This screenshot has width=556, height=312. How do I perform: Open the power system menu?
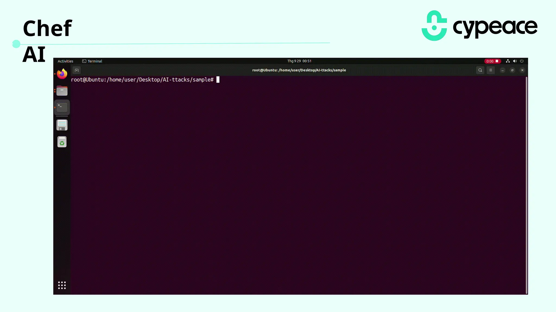(x=522, y=61)
